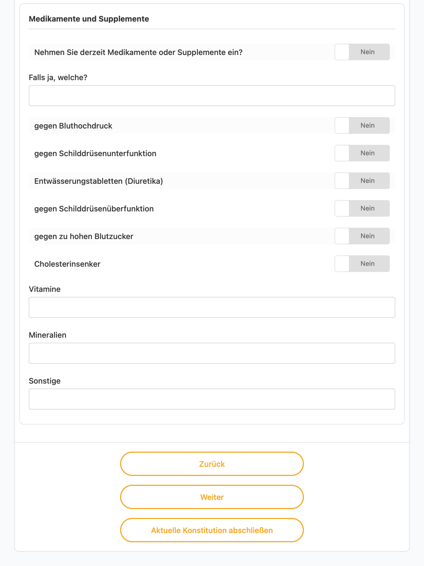Toggle the Medikamente oder Supplemente switch
Image resolution: width=424 pixels, height=566 pixels.
[362, 52]
